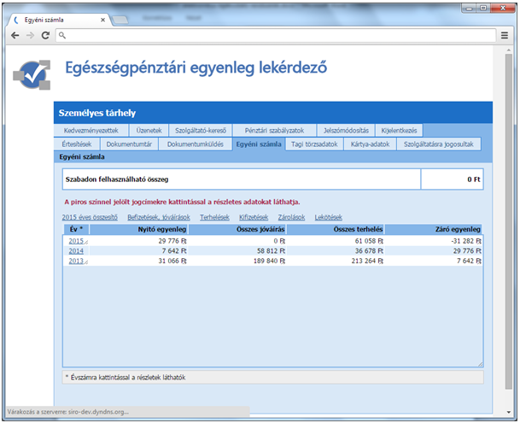Open the Kártya-adatok tab
Image resolution: width=520 pixels, height=423 pixels.
coord(370,144)
